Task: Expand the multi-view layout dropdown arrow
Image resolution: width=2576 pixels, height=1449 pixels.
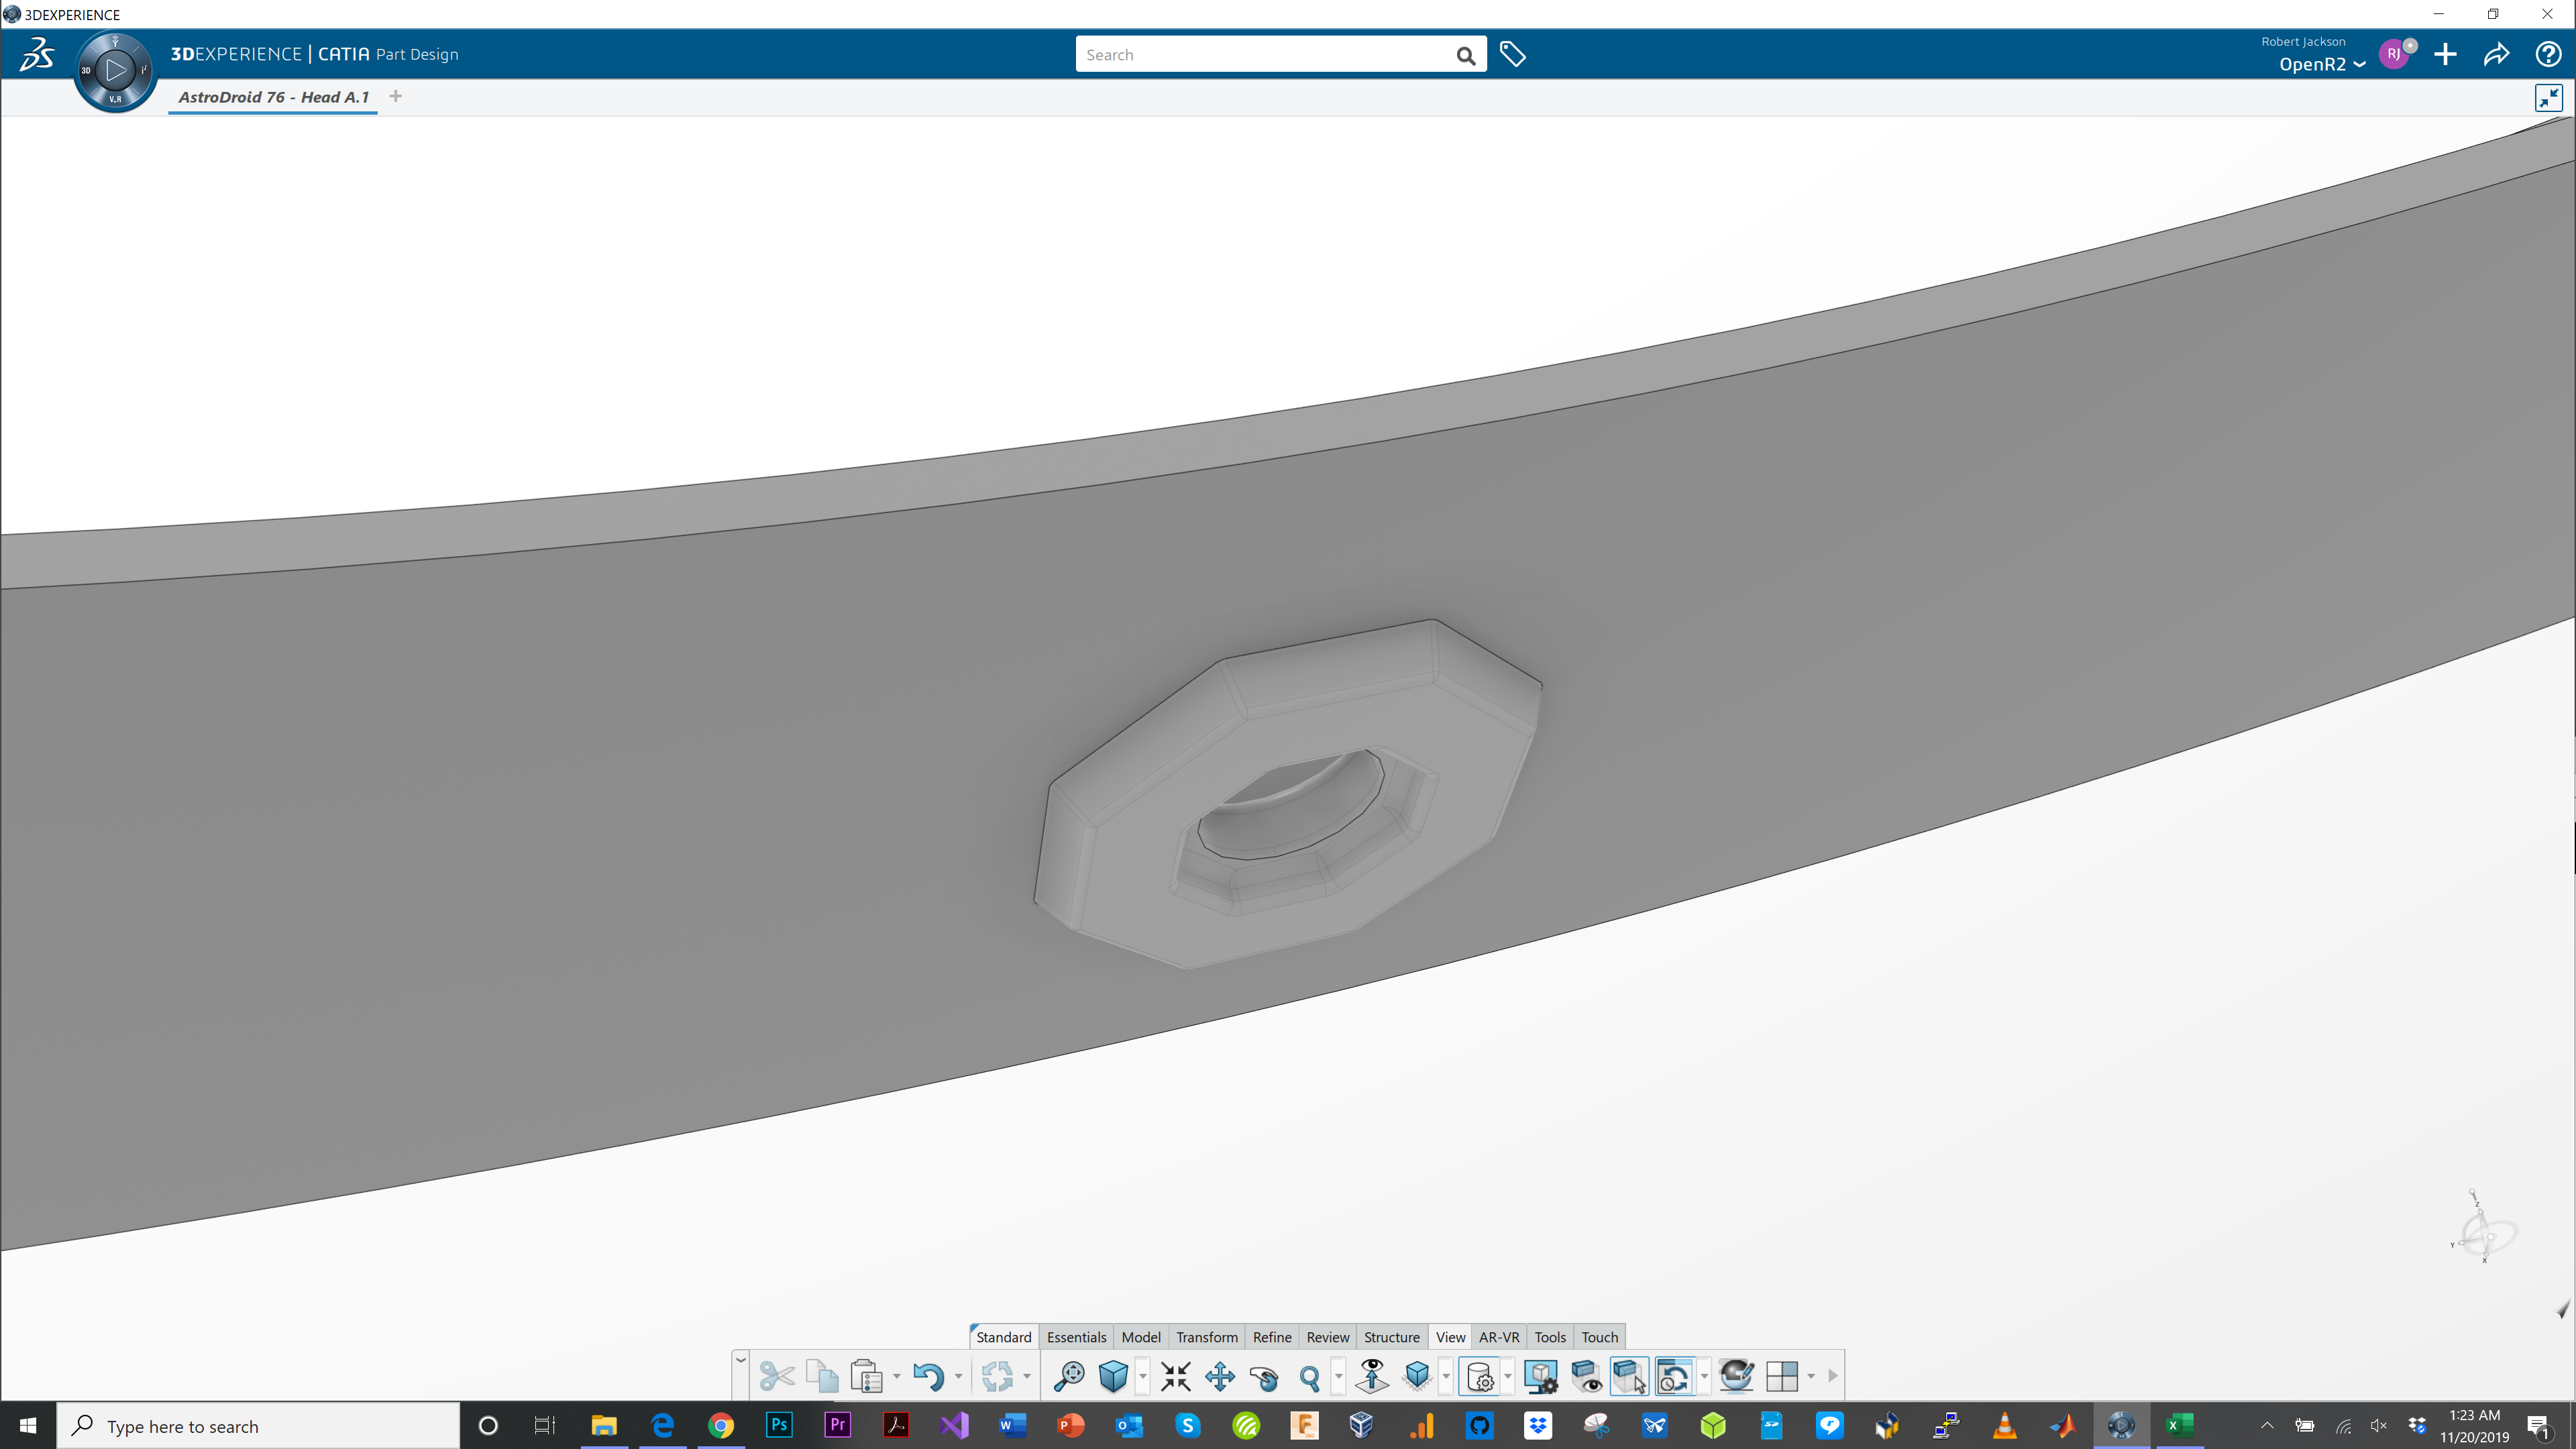Action: (1811, 1377)
